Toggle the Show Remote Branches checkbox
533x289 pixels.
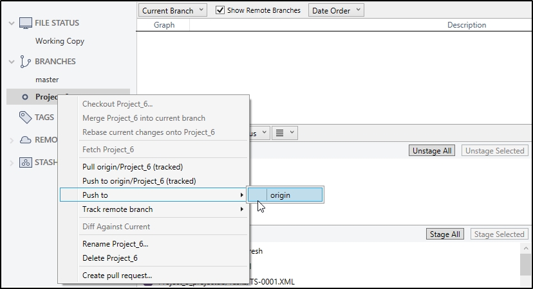(x=220, y=10)
